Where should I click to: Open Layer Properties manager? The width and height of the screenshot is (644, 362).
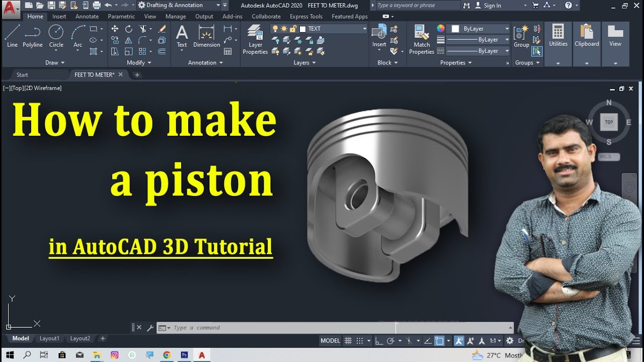coord(255,40)
